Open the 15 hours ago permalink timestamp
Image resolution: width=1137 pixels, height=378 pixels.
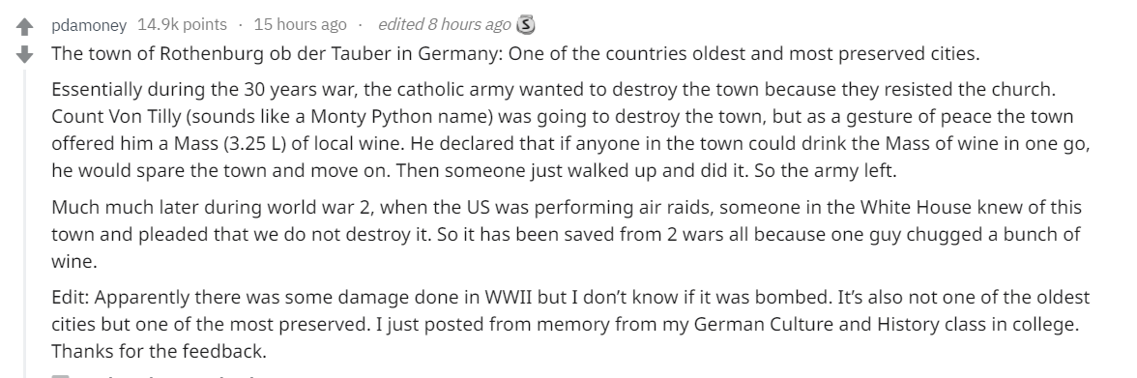300,25
